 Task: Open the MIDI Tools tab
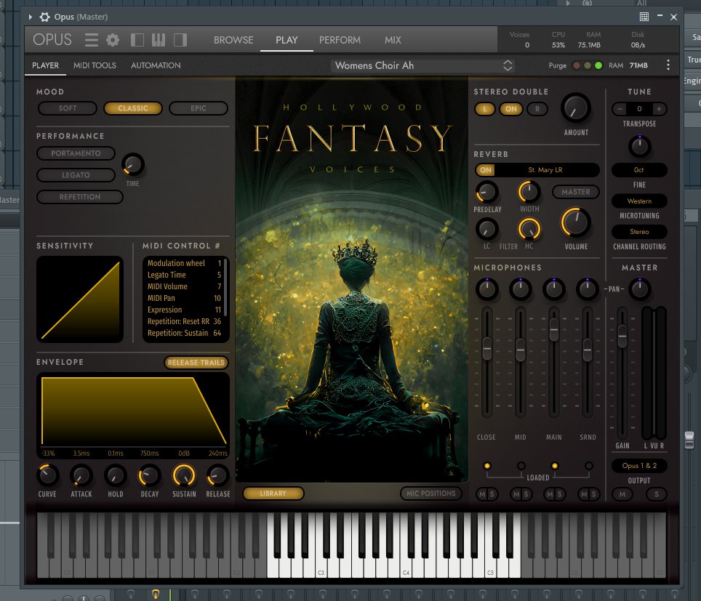[95, 65]
